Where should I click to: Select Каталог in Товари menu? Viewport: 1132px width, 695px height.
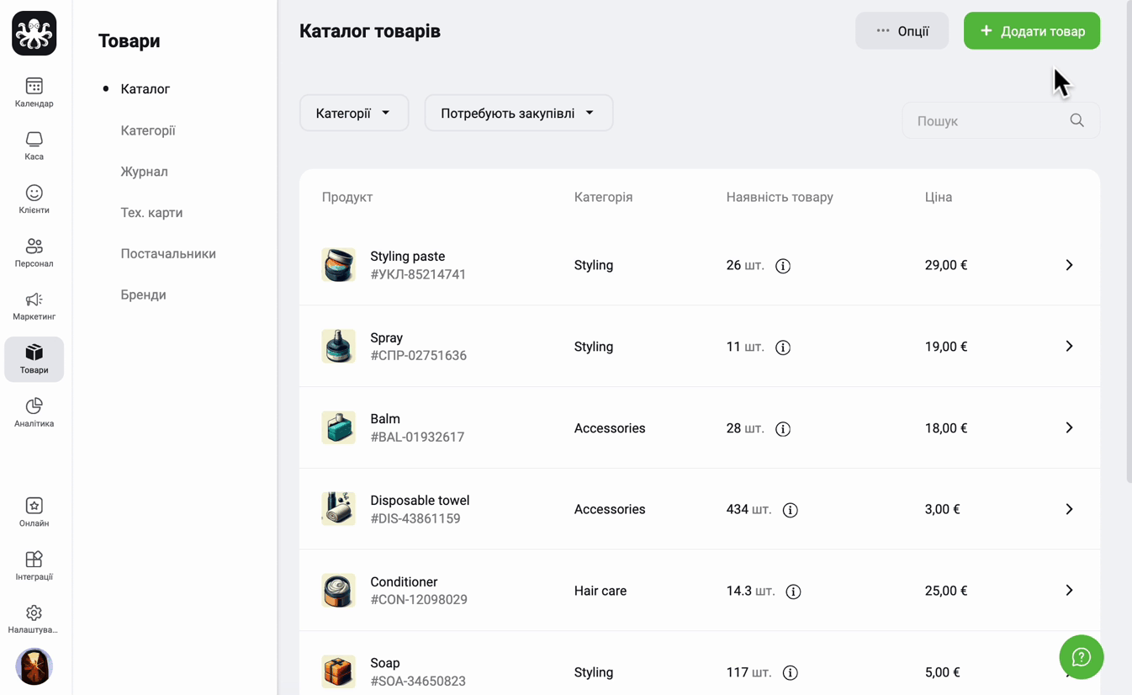tap(145, 88)
